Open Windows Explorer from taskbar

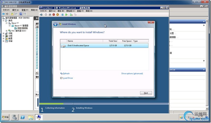(x=31, y=117)
